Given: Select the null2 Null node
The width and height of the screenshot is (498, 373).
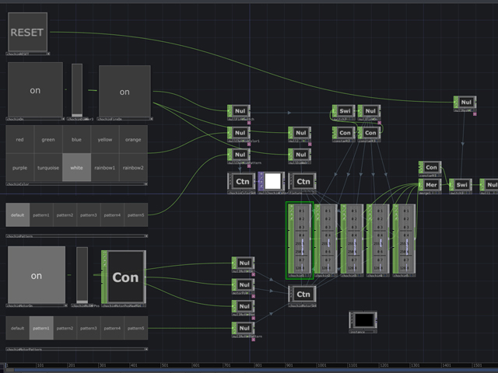Looking at the screenshot, I should coord(300,133).
